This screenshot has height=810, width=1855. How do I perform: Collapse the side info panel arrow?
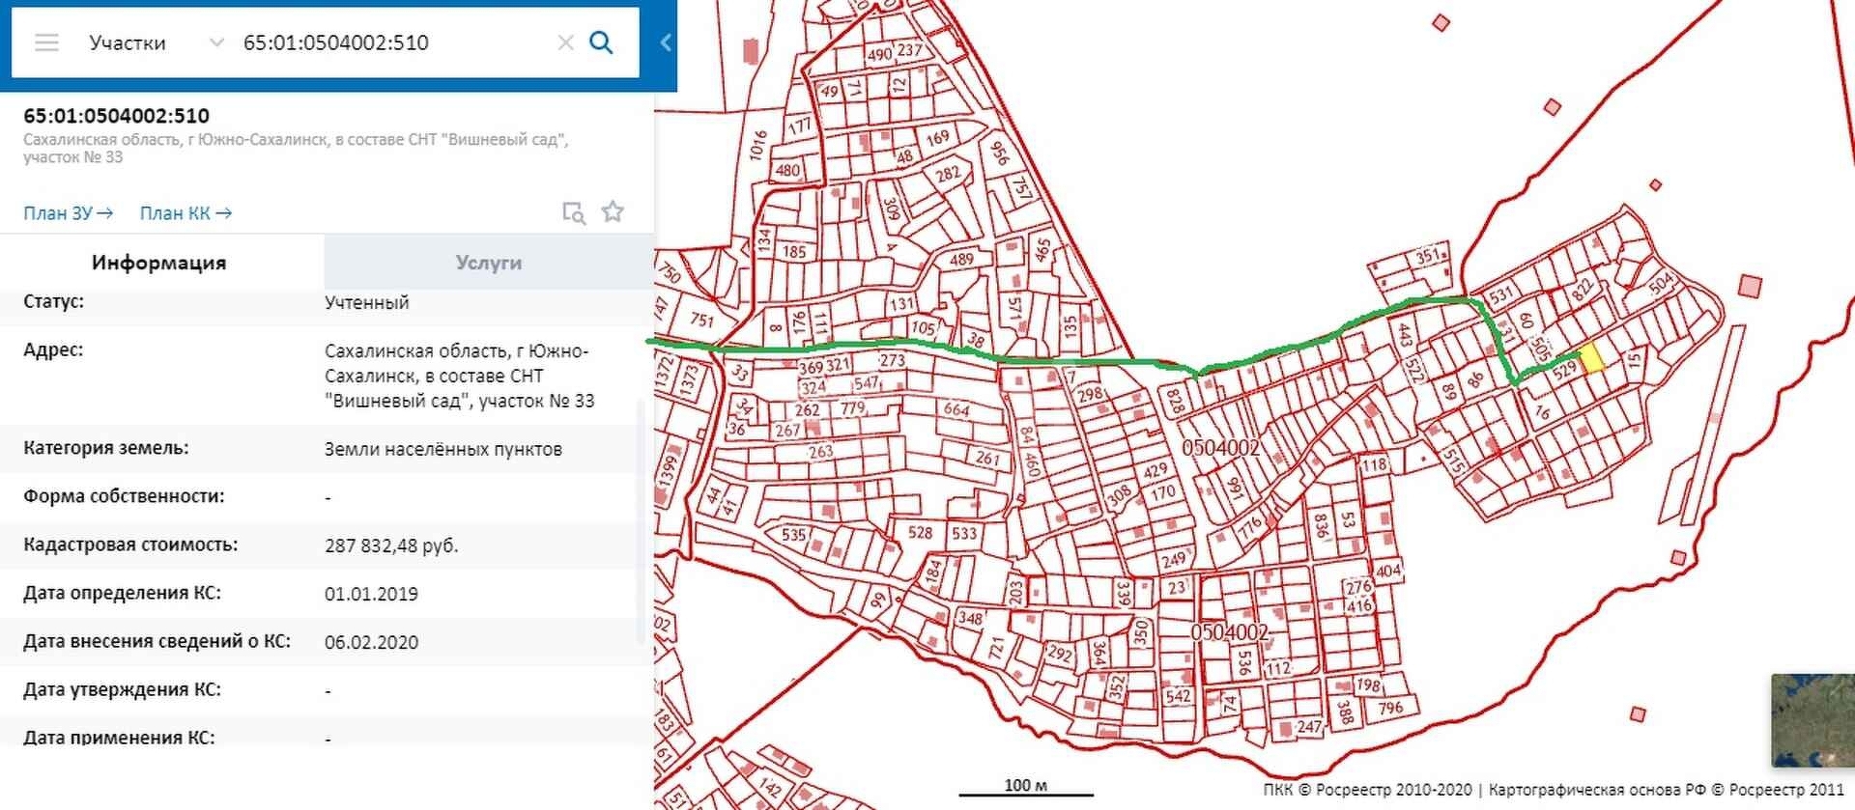[666, 42]
